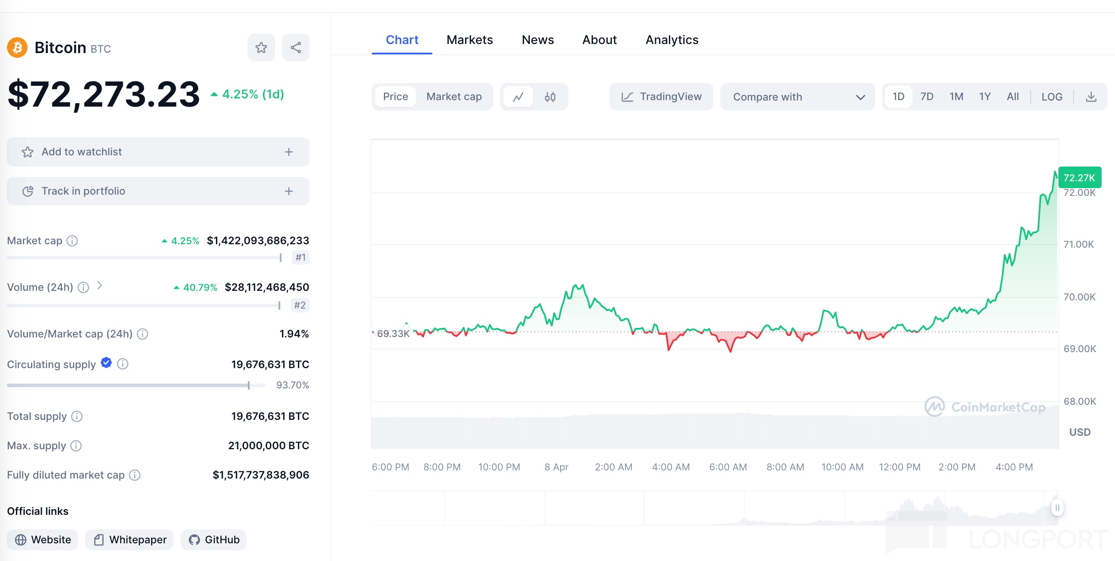Open TradingView chart button
This screenshot has width=1115, height=561.
[661, 97]
